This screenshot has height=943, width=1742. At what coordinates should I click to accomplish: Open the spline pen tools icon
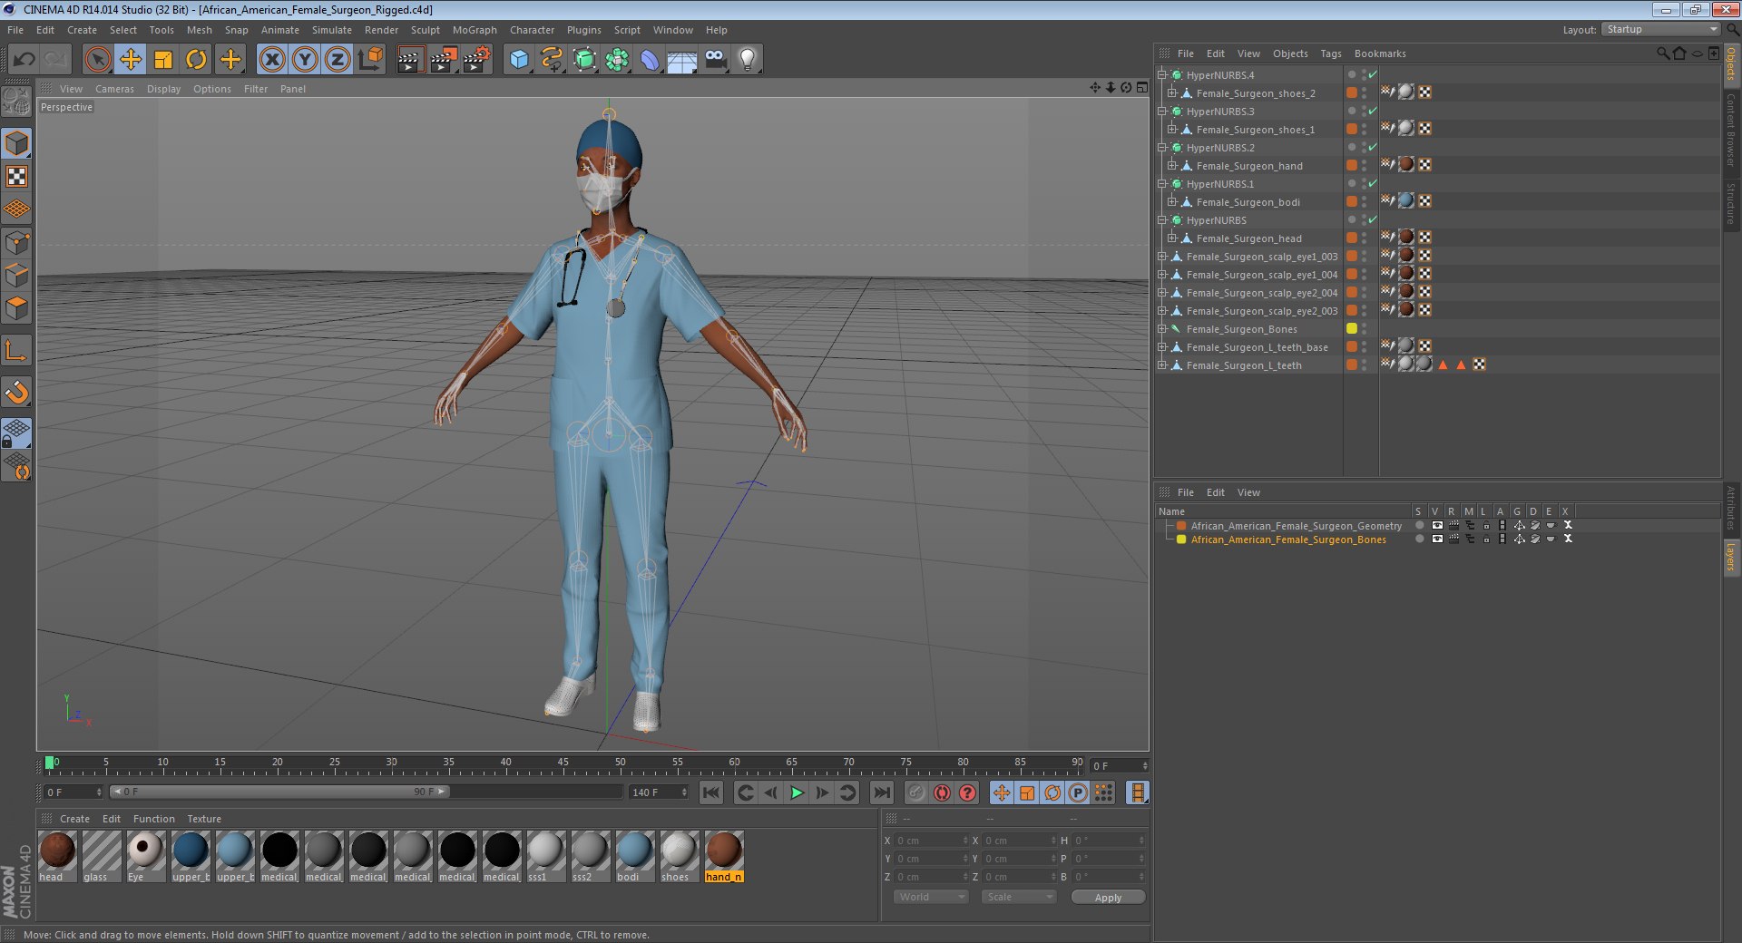click(x=552, y=60)
